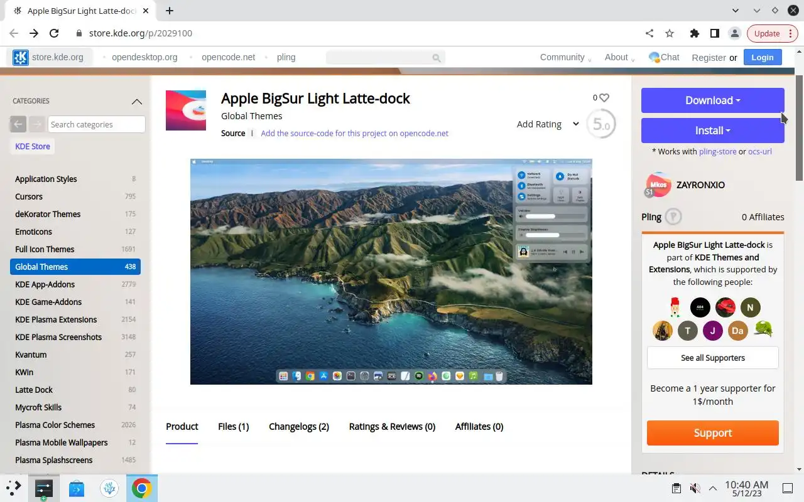
Task: Open the Add Rating dropdown
Action: [x=547, y=124]
